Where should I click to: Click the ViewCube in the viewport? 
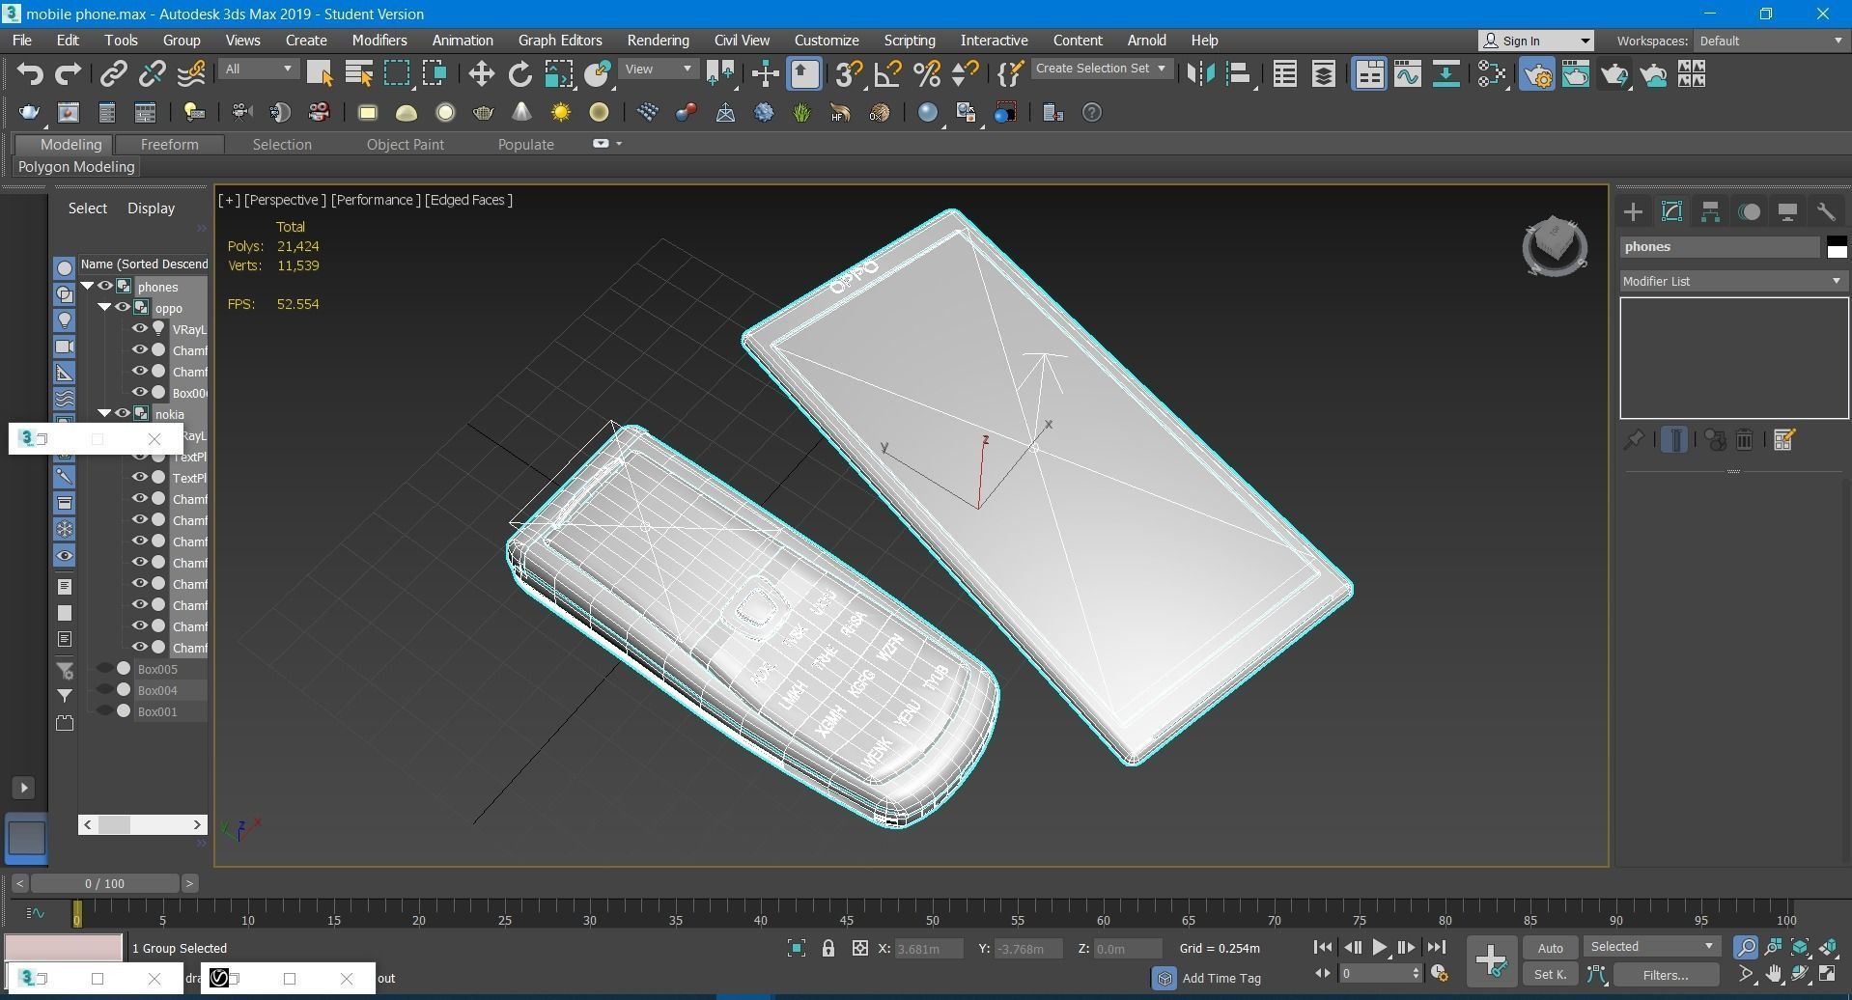coord(1554,246)
